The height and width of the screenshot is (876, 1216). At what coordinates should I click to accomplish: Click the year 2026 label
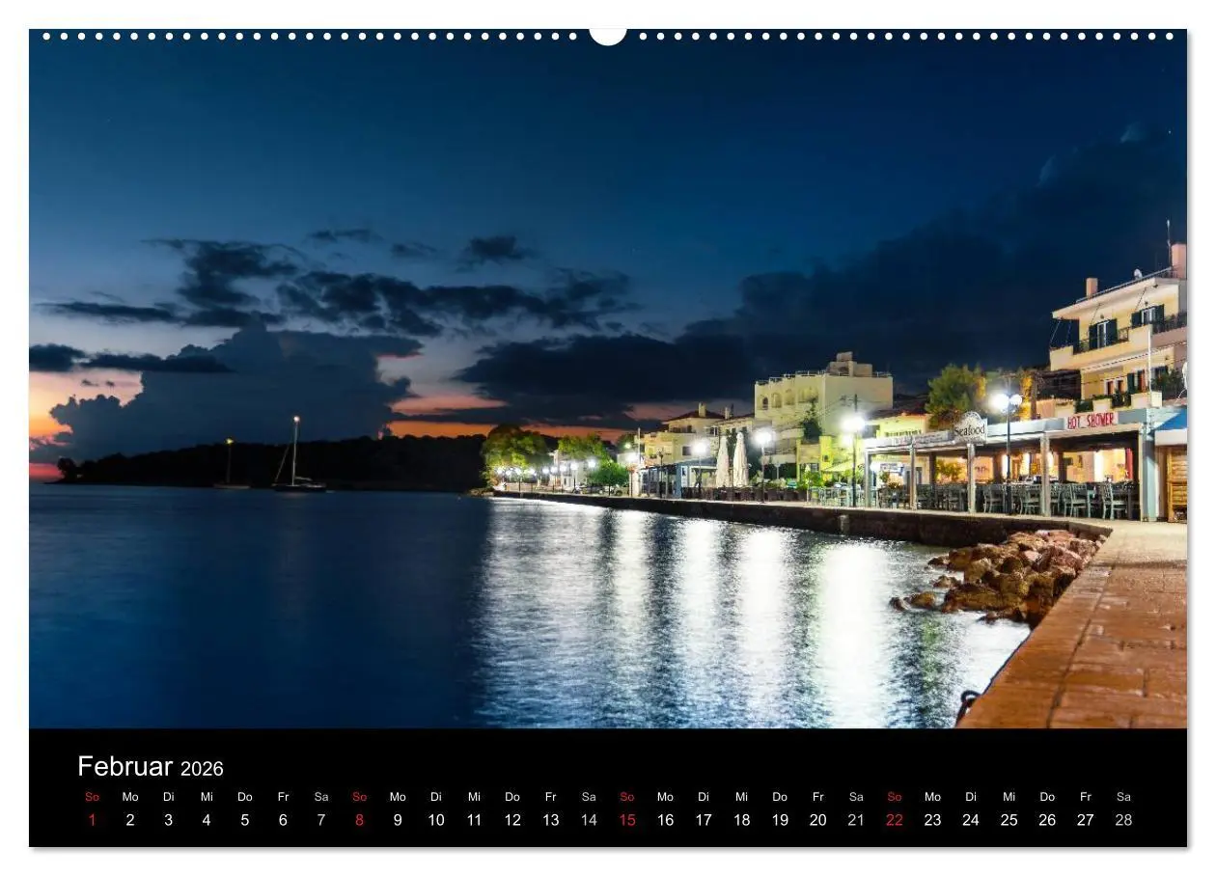202,769
